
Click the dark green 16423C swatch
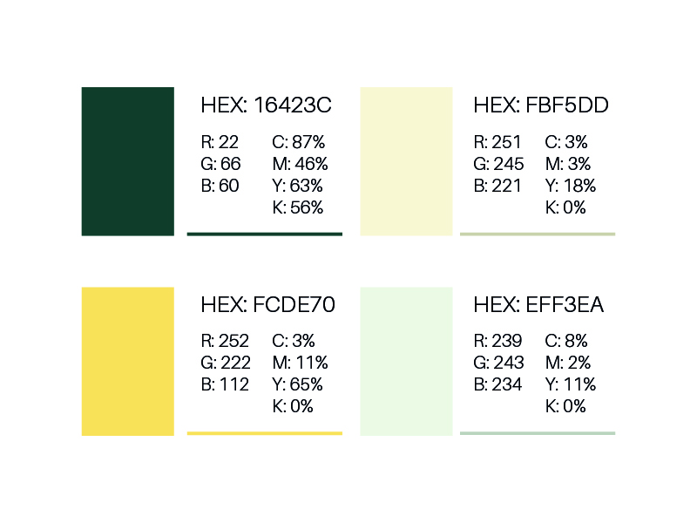[x=127, y=161]
